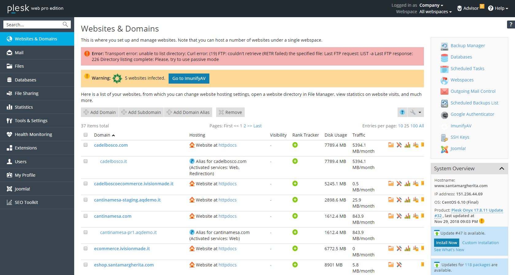This screenshot has height=275, width=515.
Task: Click the Search input field
Action: (33, 24)
